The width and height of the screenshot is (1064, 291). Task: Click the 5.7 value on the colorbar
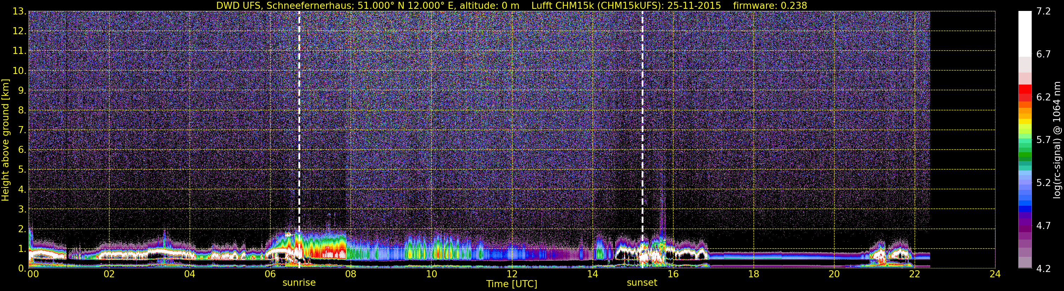click(x=1044, y=140)
